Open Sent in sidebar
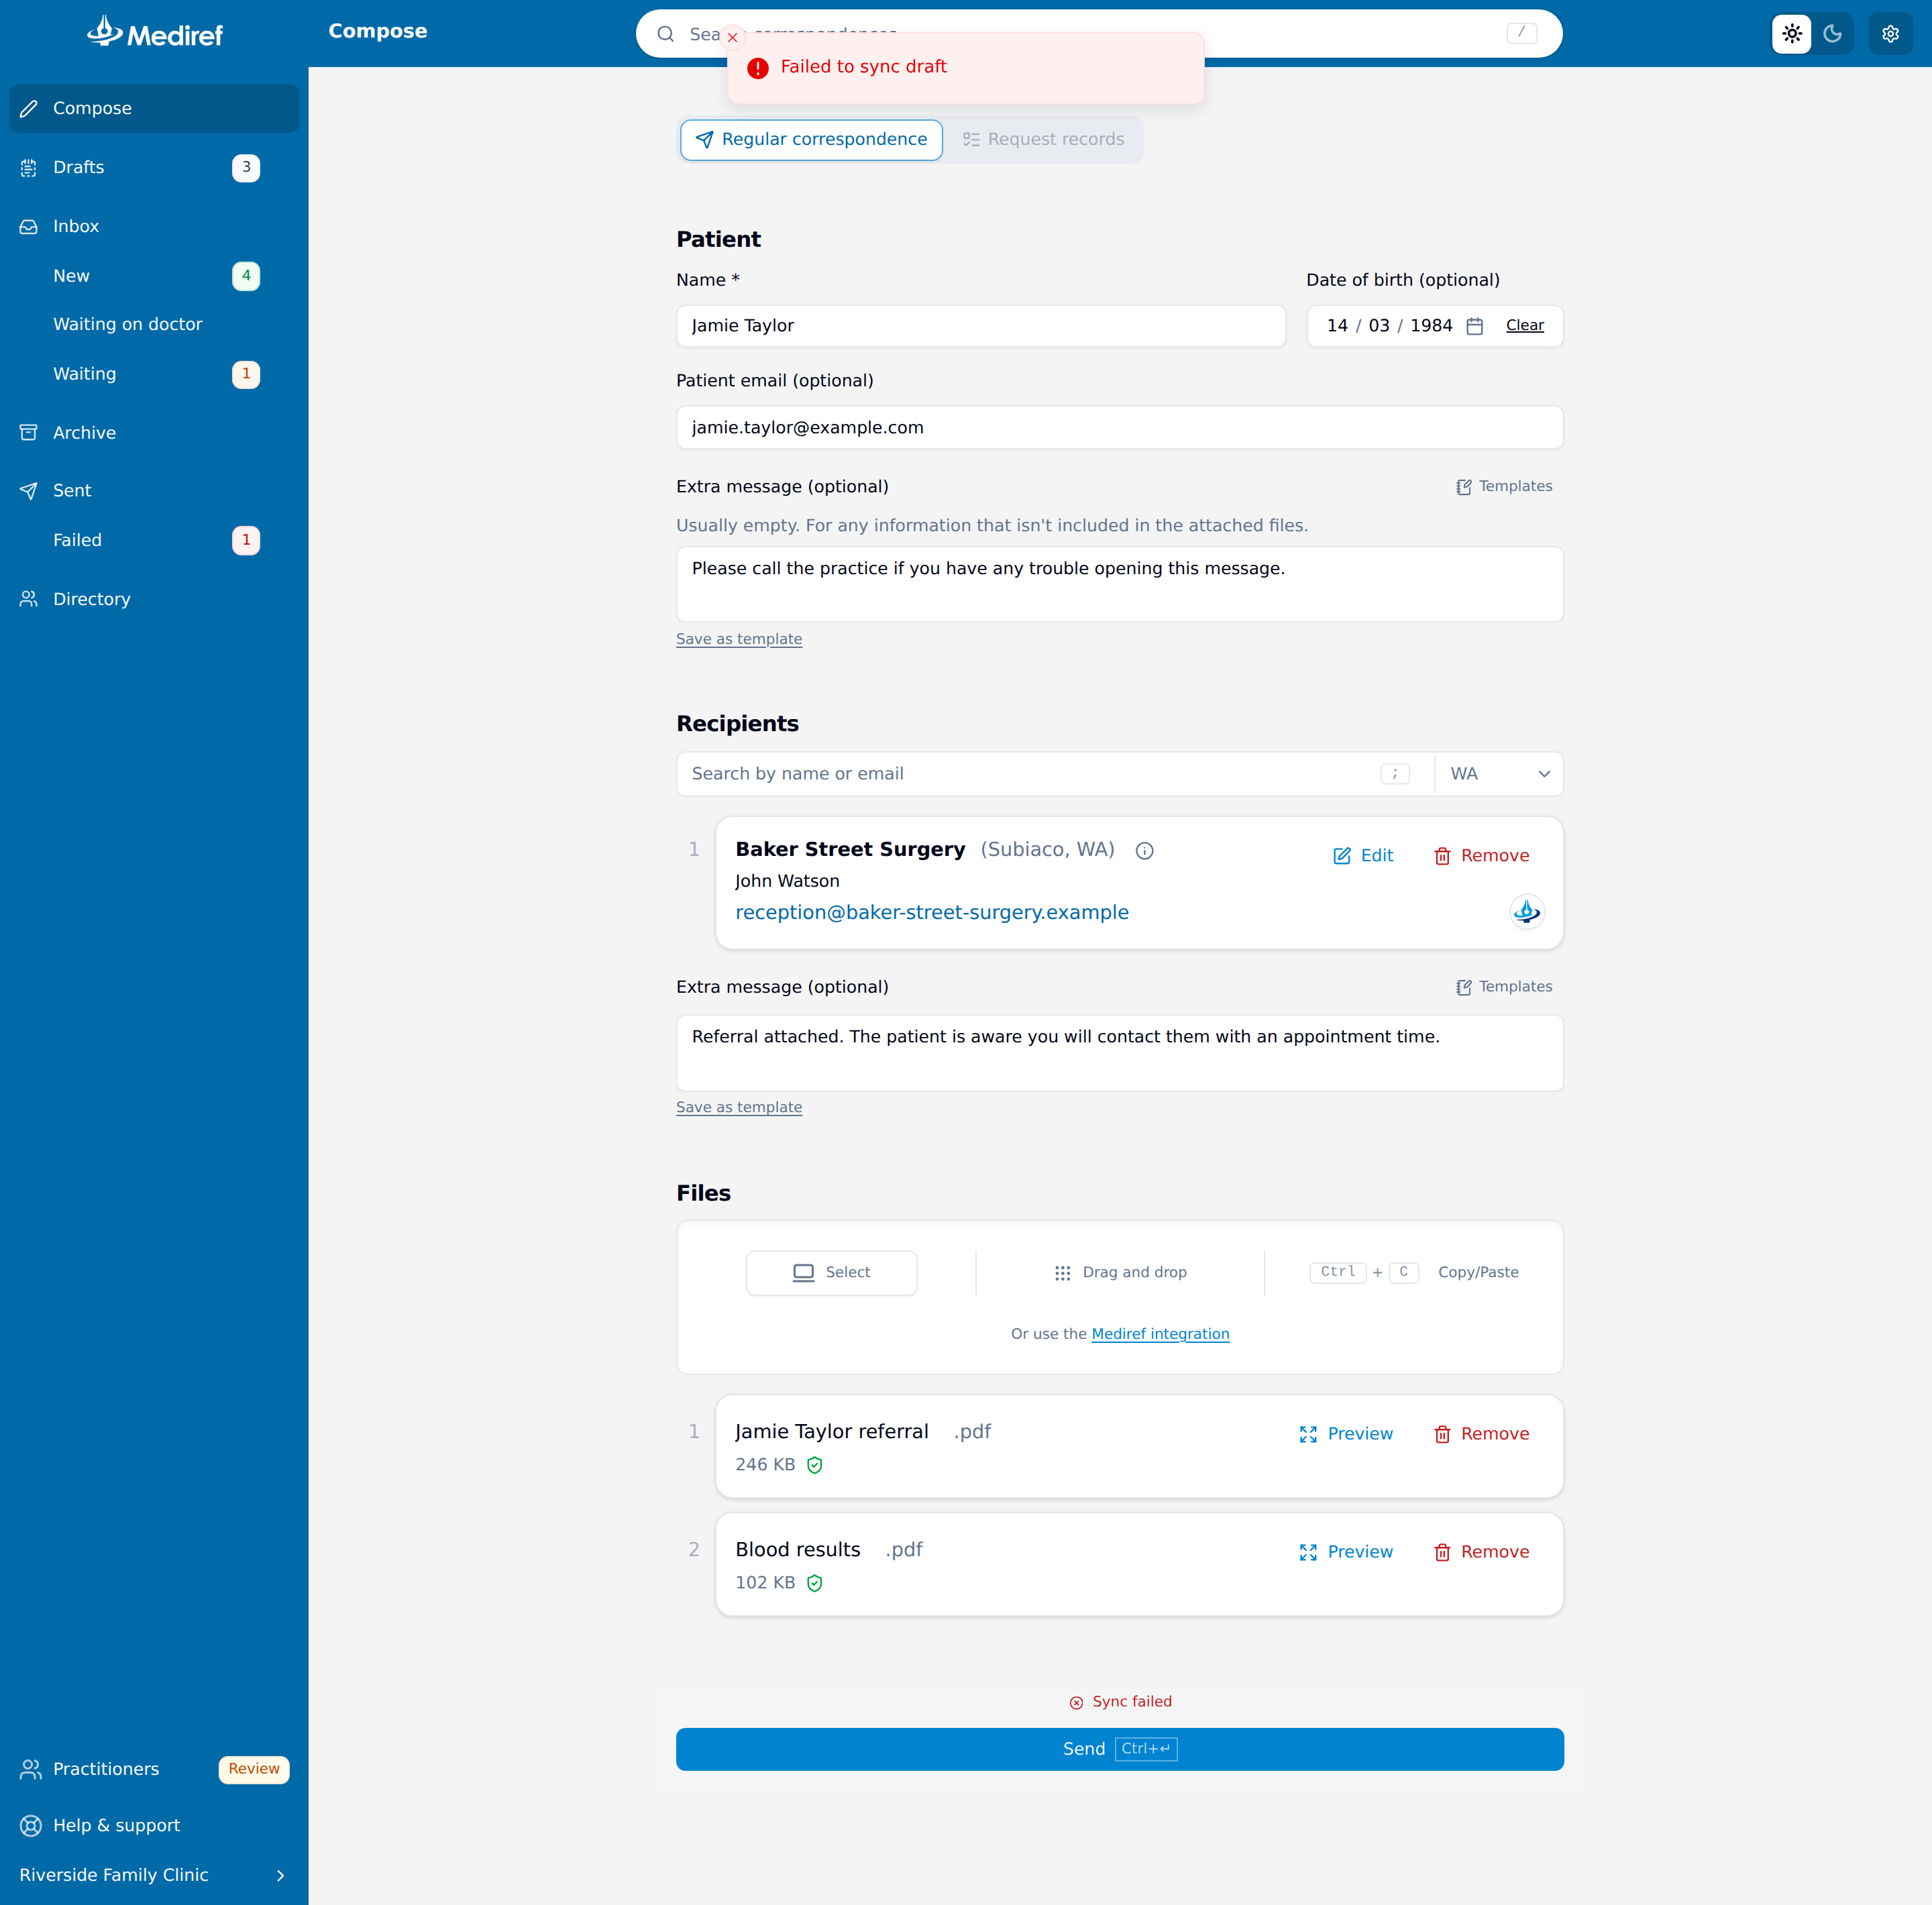This screenshot has width=1932, height=1905. pyautogui.click(x=154, y=491)
